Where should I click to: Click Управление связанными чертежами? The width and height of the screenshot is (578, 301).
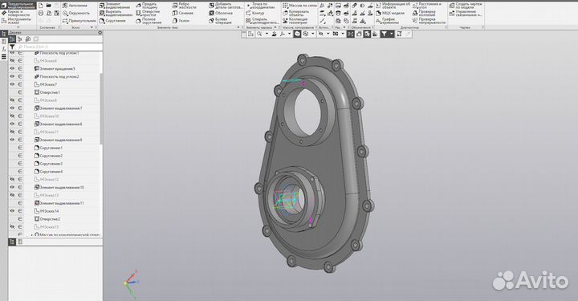(466, 13)
